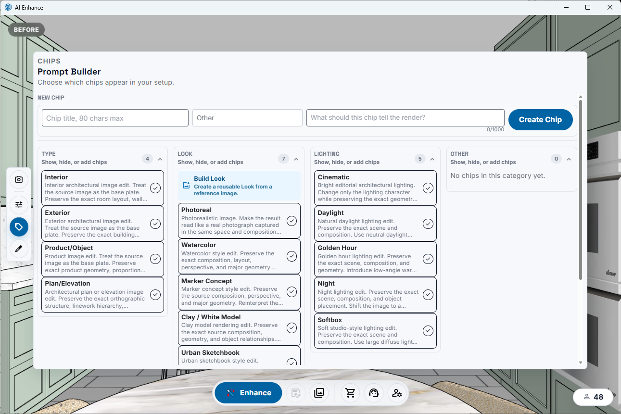The image size is (621, 414).
Task: Click 'No chips in this category yet.' text
Action: point(497,176)
